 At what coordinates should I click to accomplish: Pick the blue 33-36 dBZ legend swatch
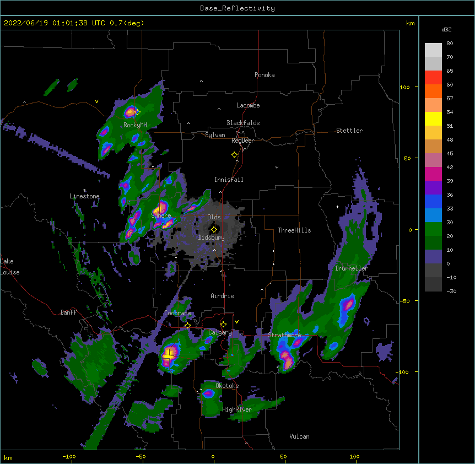[433, 201]
